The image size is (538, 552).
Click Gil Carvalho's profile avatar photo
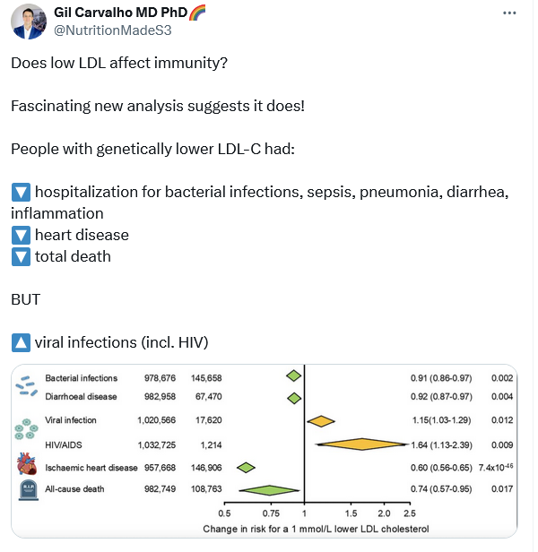tap(29, 22)
